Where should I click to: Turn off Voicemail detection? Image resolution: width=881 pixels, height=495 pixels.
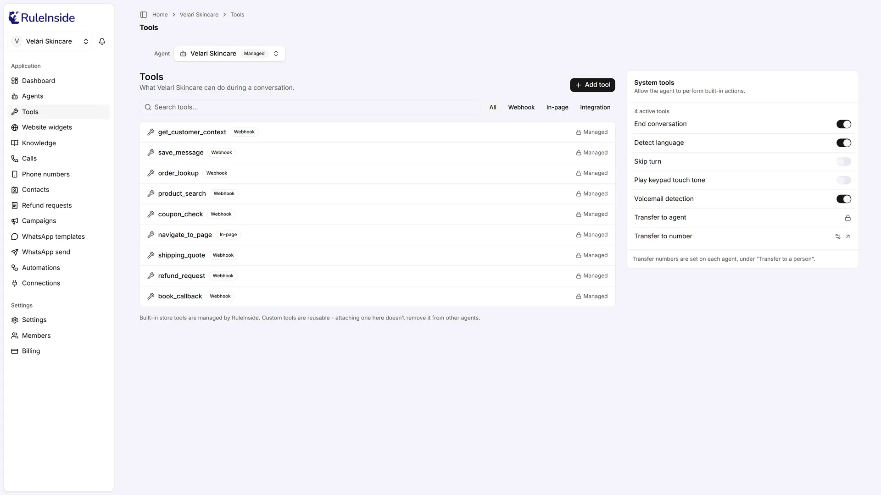point(843,199)
